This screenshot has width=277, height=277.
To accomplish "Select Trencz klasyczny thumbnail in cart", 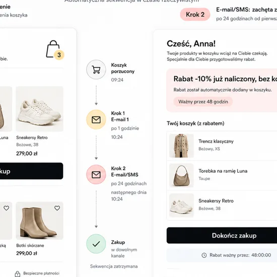I will pos(181,146).
